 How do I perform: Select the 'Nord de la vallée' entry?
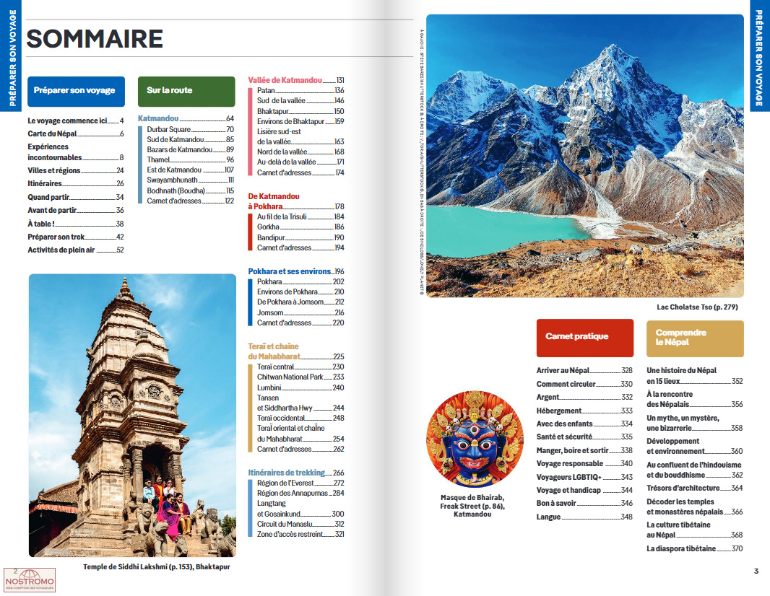(x=300, y=152)
